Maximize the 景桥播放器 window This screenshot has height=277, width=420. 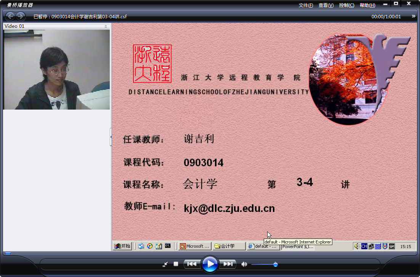pos(396,4)
